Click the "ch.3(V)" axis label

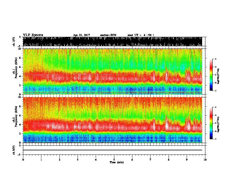point(14,150)
